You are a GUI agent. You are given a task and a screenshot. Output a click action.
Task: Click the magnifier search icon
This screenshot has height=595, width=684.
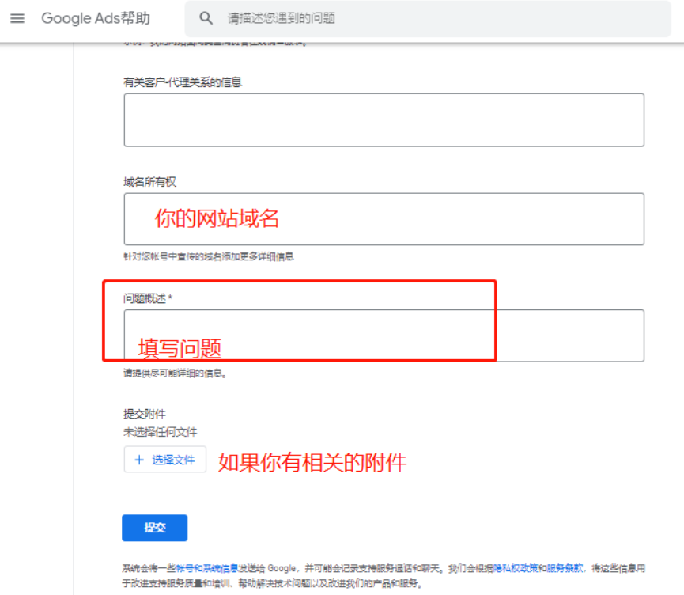[x=206, y=18]
